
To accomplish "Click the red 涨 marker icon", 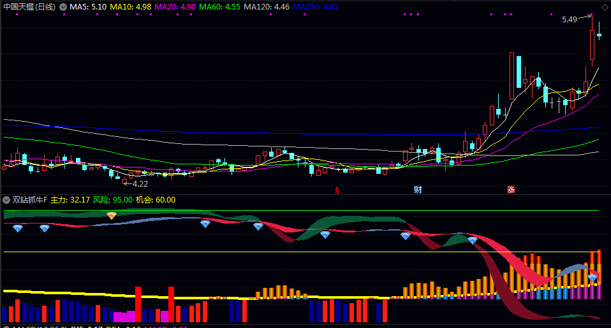I will tap(511, 189).
